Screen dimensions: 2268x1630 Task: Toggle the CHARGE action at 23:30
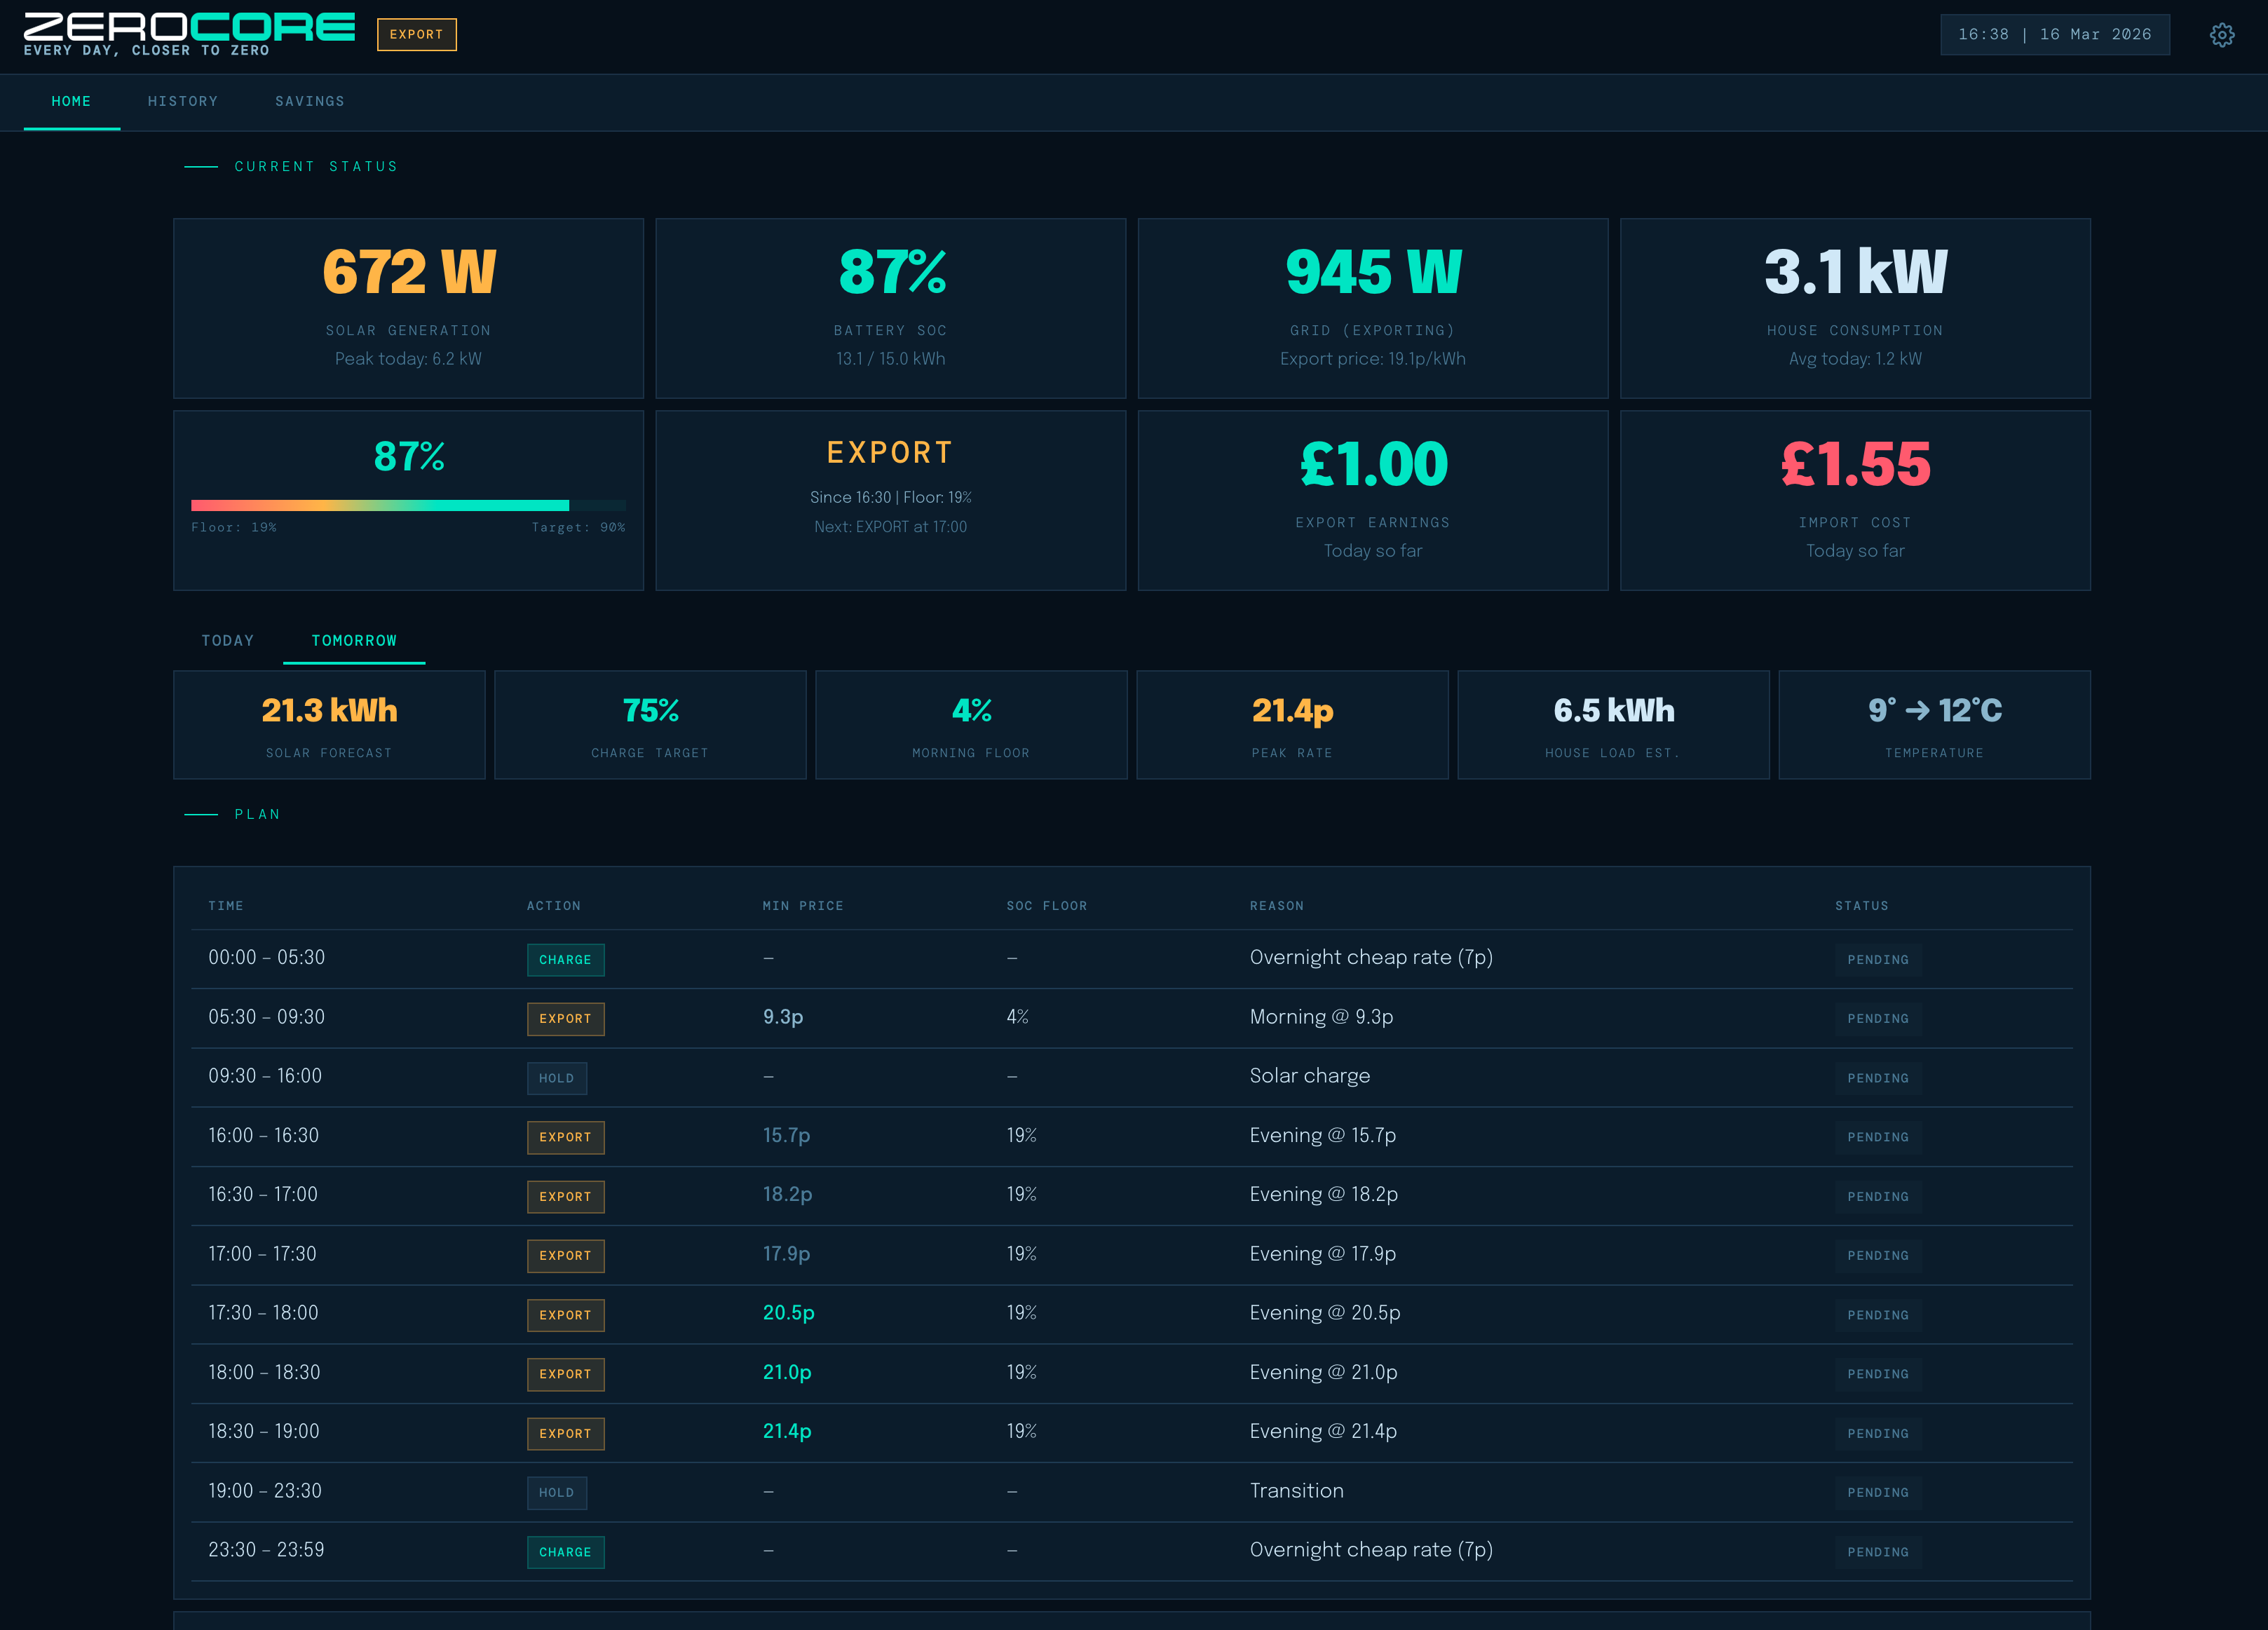click(x=565, y=1552)
